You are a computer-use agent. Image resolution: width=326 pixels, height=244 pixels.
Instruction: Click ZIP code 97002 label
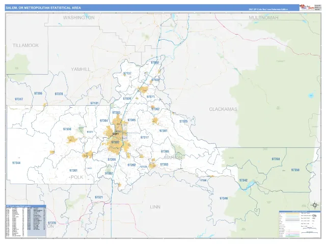click(155, 63)
